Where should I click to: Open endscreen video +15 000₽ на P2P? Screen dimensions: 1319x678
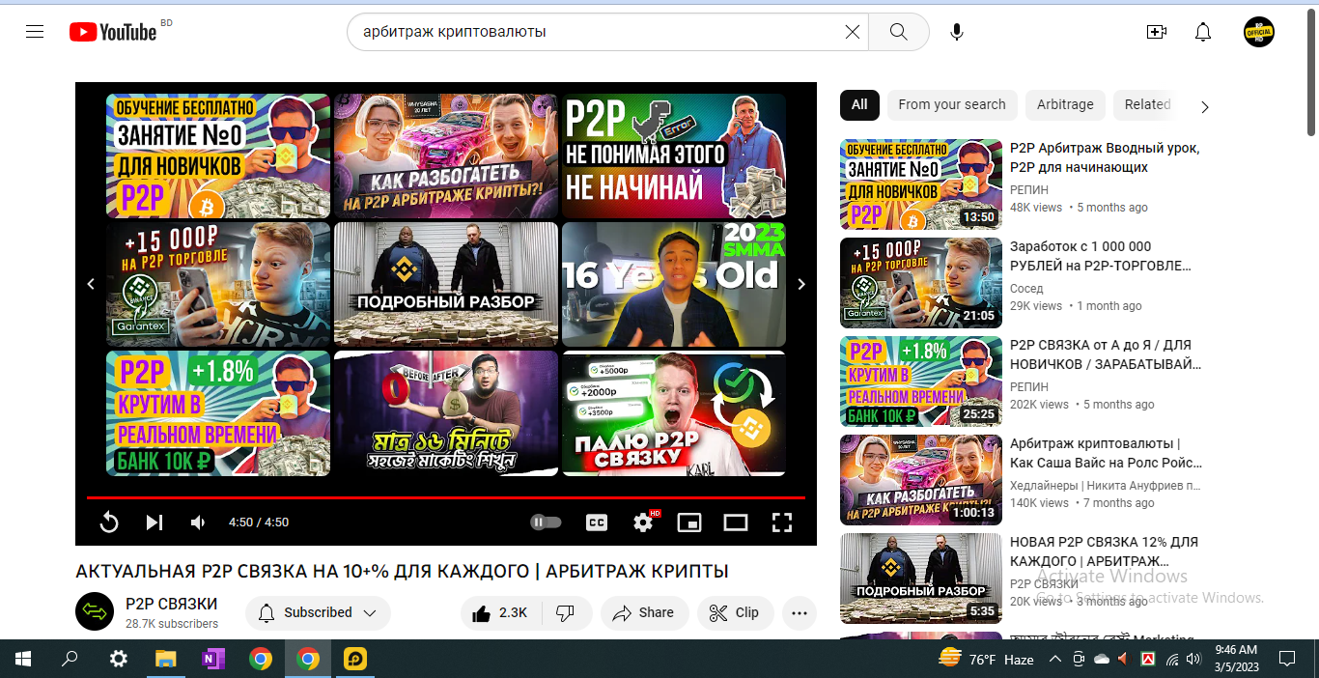tap(218, 284)
